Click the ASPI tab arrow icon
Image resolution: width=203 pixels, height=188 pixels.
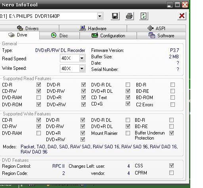[x=150, y=28]
